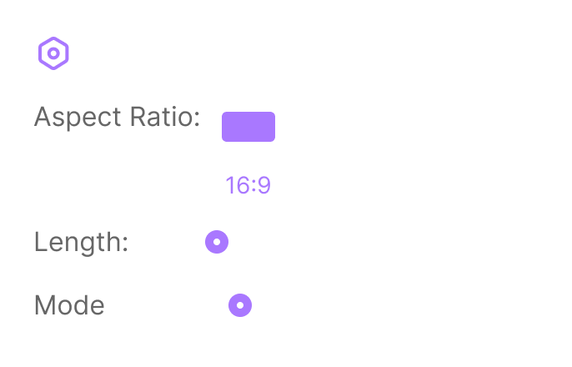
Task: Click the Mode label text
Action: click(69, 306)
